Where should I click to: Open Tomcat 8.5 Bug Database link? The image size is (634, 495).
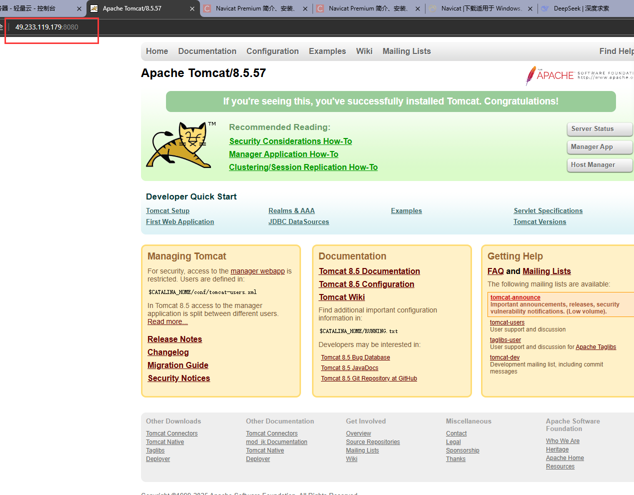coord(355,357)
